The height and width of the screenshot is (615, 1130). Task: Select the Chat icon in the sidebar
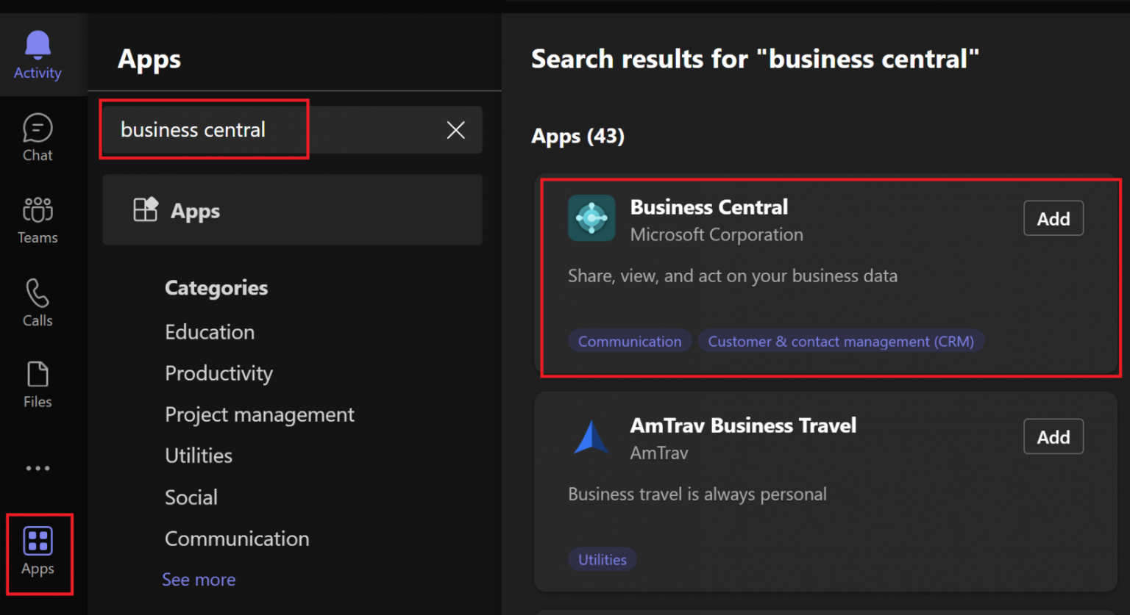coord(38,137)
